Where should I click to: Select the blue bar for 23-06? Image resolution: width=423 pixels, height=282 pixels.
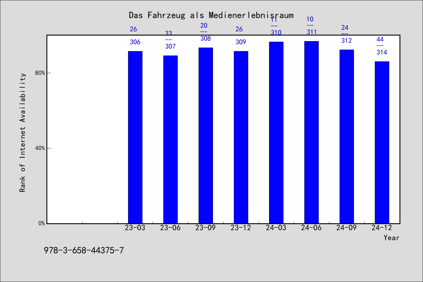point(170,140)
